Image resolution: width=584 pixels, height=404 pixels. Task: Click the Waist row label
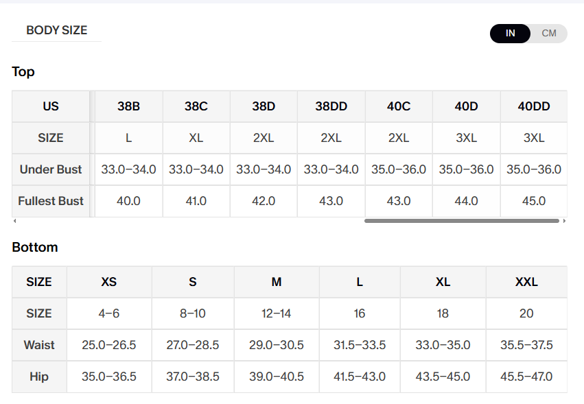coord(39,345)
